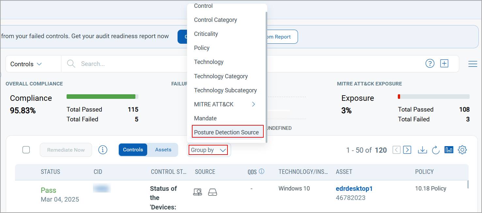Click the info icon beside Remediate Now
This screenshot has width=482, height=213.
click(102, 150)
